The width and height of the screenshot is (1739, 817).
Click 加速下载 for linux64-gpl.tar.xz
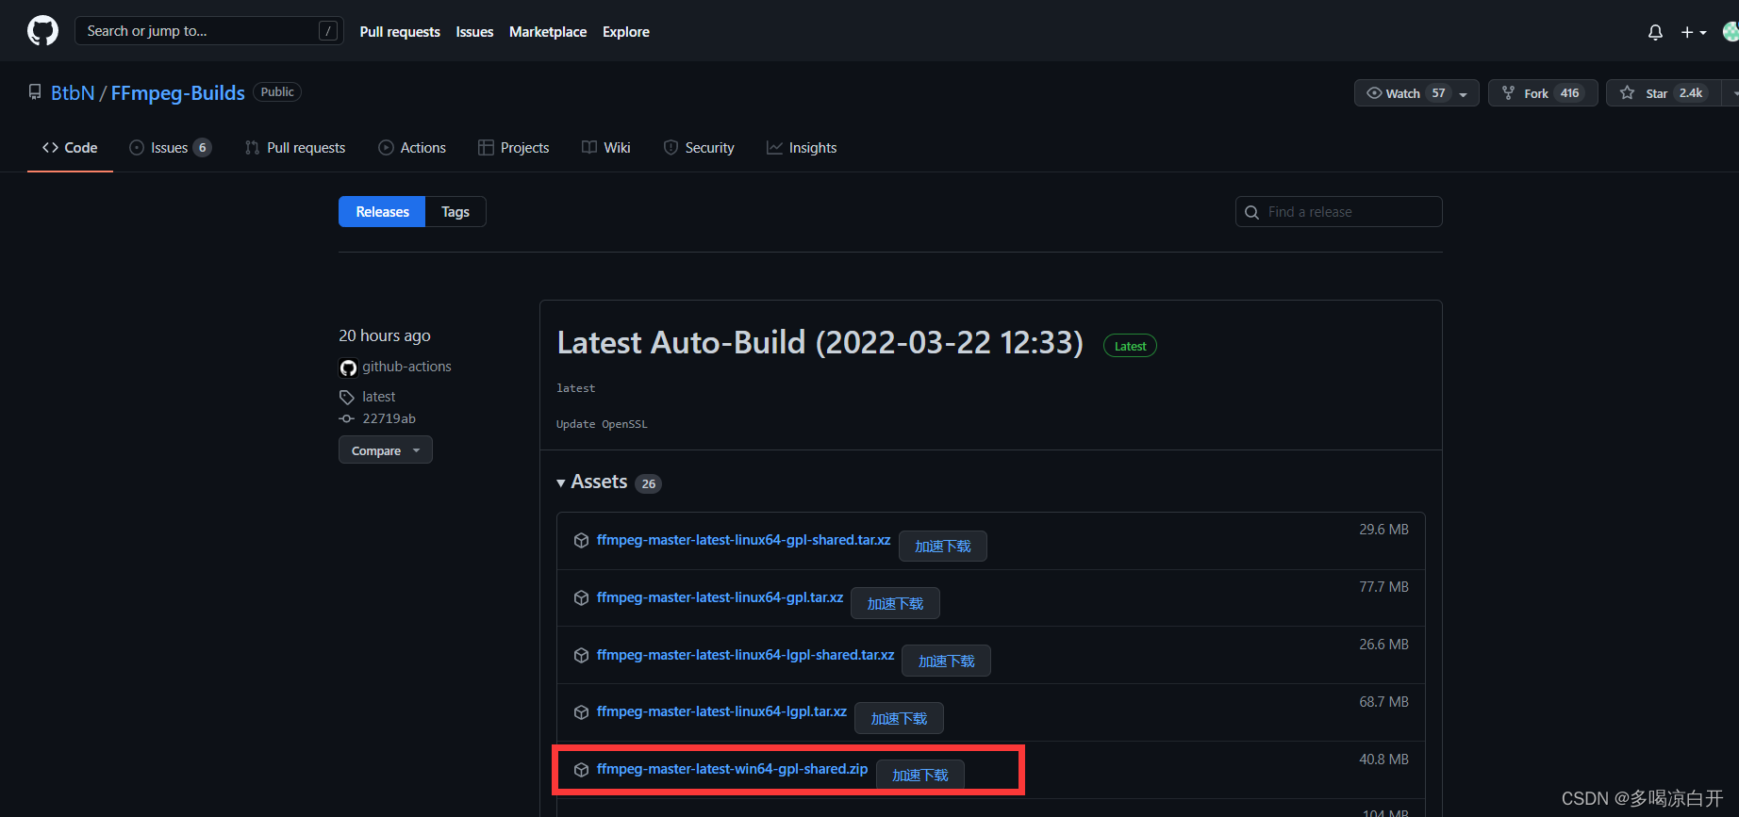pyautogui.click(x=895, y=604)
